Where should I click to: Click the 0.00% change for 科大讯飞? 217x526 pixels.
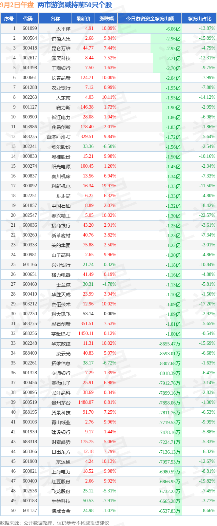111,314
